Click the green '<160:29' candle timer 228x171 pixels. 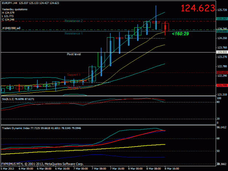(180, 34)
